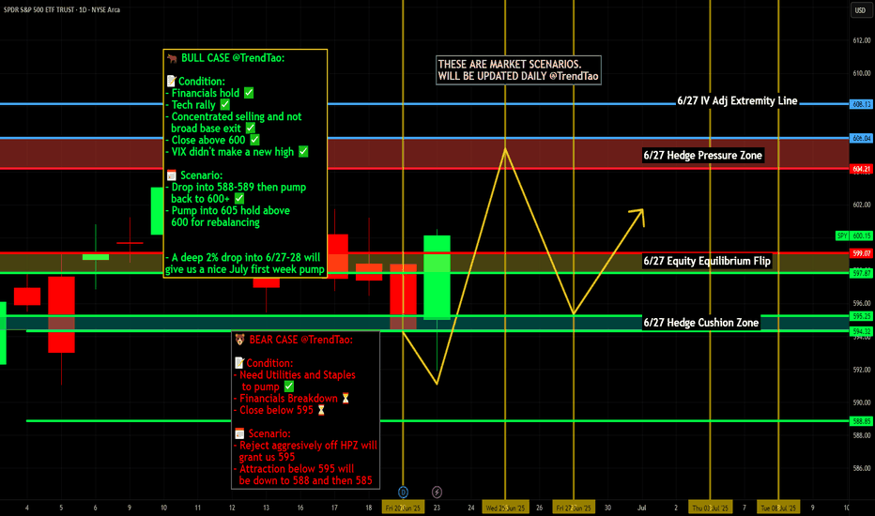Click the 6/27 Equity Equilibrium Flip label
The height and width of the screenshot is (516, 875).
[x=707, y=261]
